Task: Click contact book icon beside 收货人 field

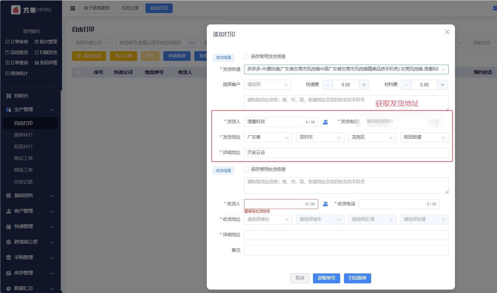Action: click(x=325, y=204)
